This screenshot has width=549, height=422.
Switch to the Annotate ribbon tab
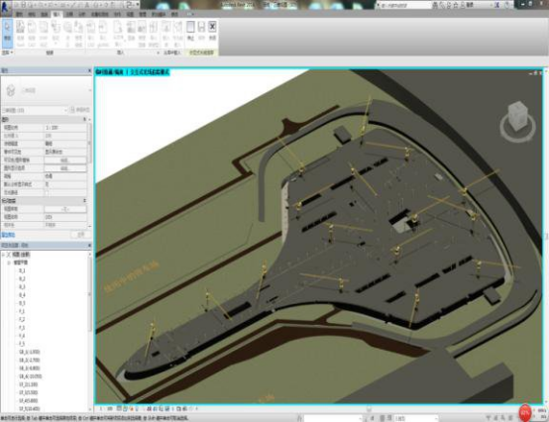69,14
